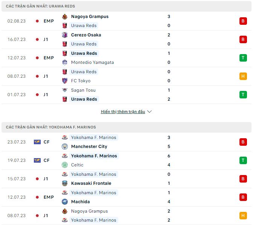Image resolution: width=253 pixels, height=225 pixels.
Task: Open the 'Hiển thị thêm trận đấu' link
Action: tap(123, 112)
